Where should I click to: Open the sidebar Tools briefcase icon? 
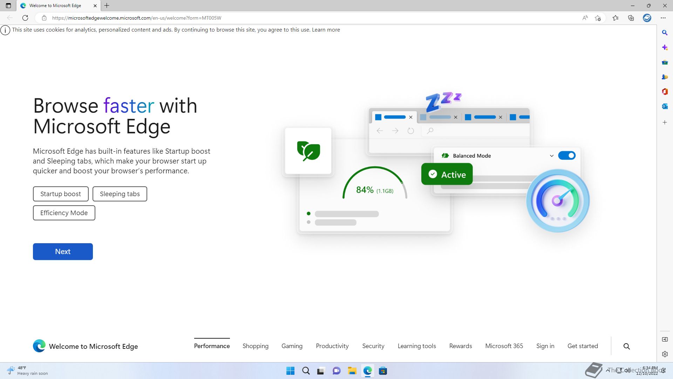tap(665, 62)
